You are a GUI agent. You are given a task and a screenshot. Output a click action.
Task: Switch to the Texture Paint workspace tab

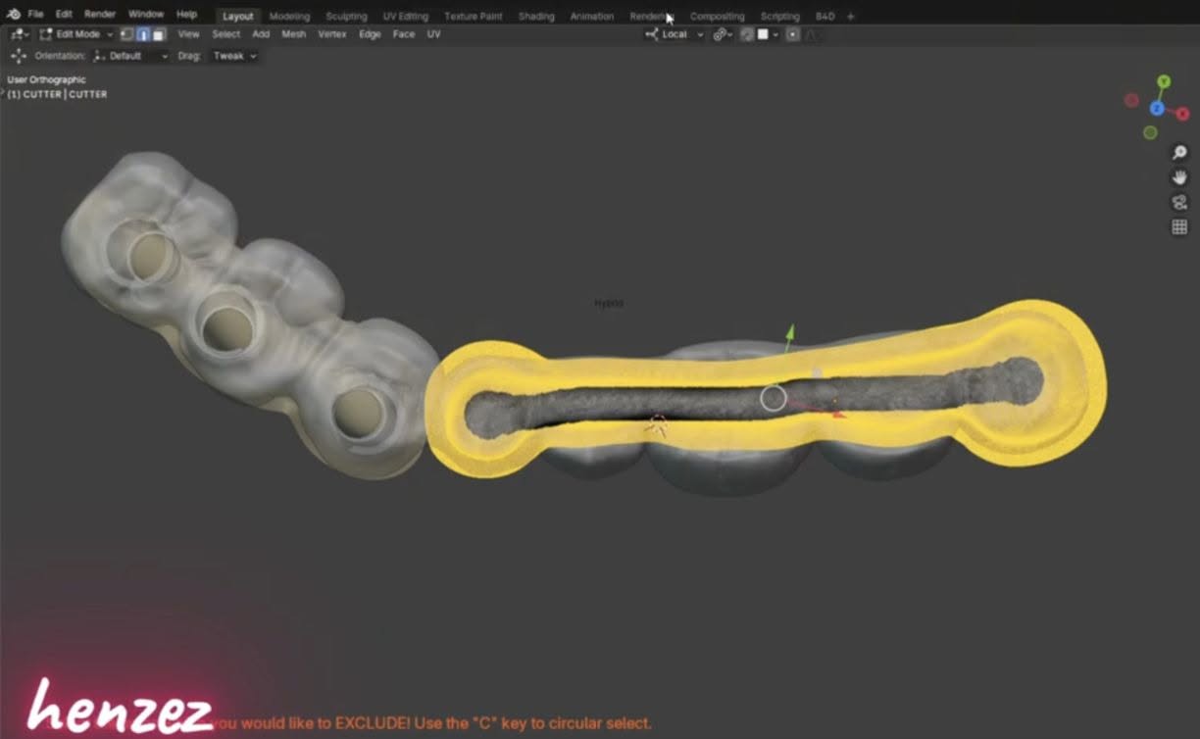474,17
